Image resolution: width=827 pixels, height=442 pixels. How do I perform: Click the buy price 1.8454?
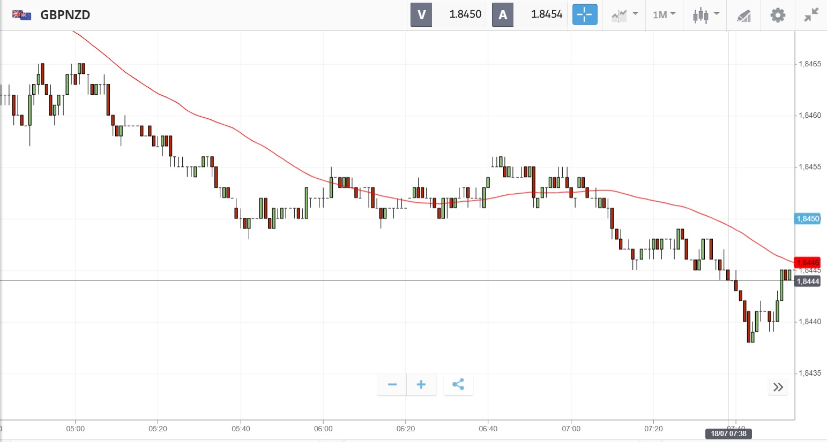coord(546,15)
